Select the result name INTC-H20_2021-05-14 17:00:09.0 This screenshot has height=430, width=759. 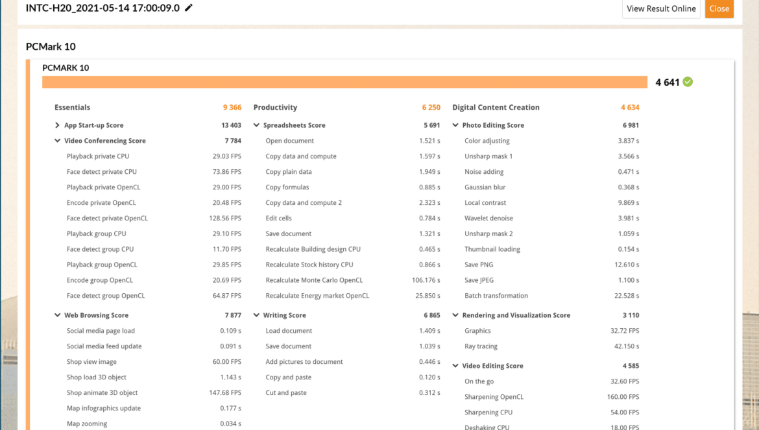[x=102, y=8]
